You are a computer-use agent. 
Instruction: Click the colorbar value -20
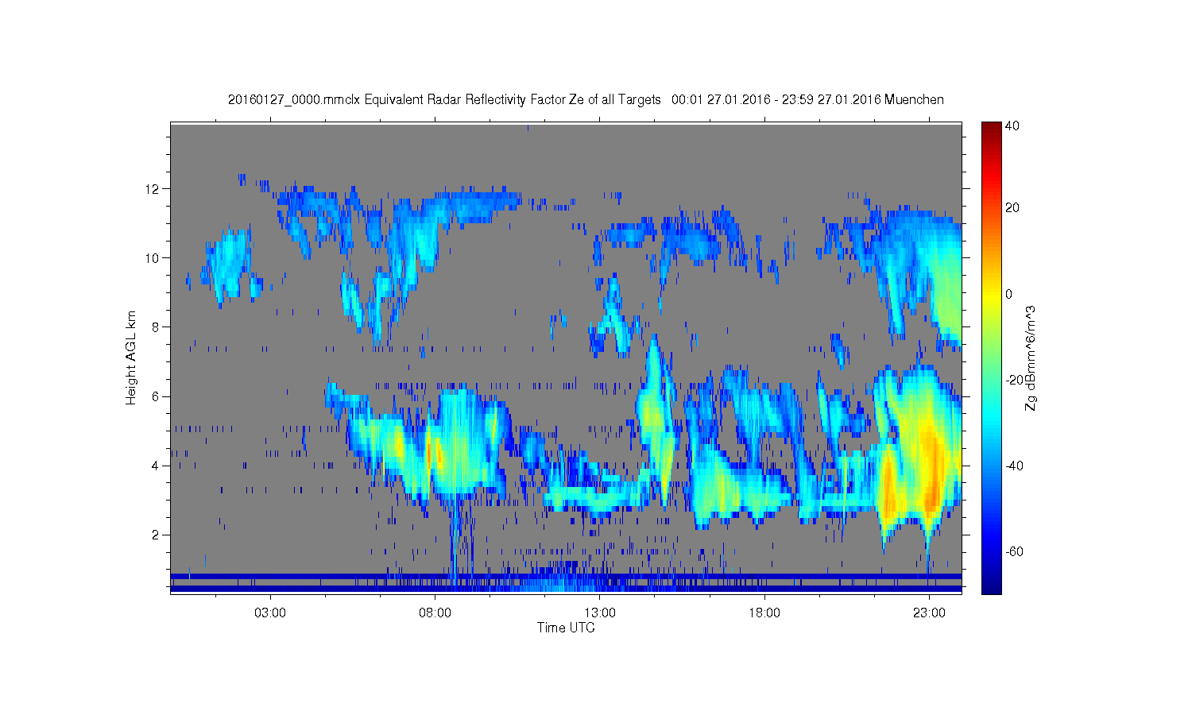1014,380
